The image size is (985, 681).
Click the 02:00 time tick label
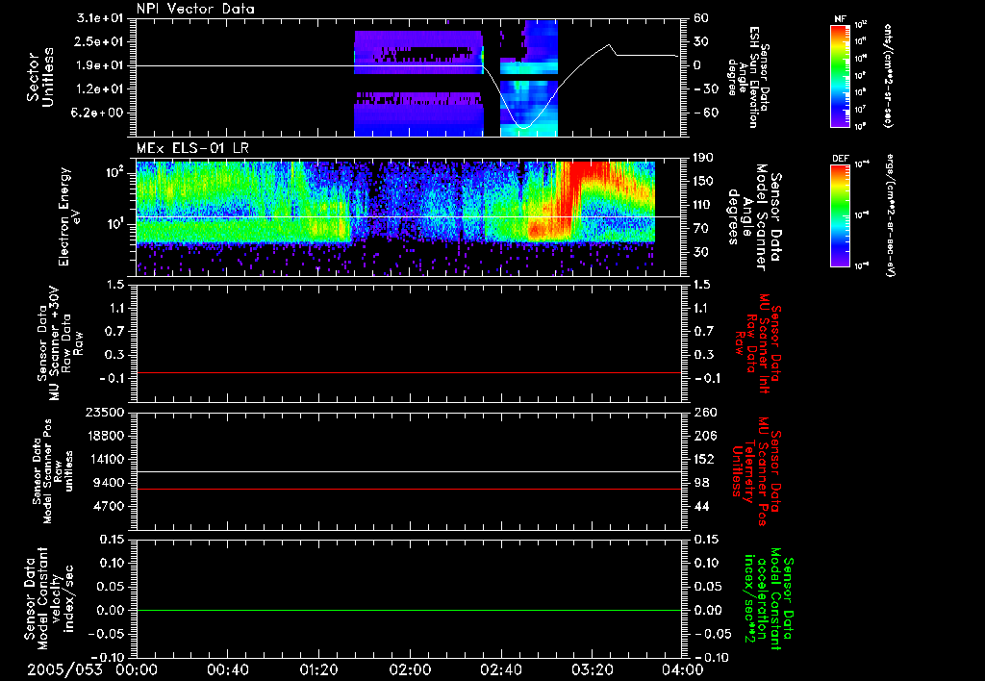pyautogui.click(x=410, y=669)
